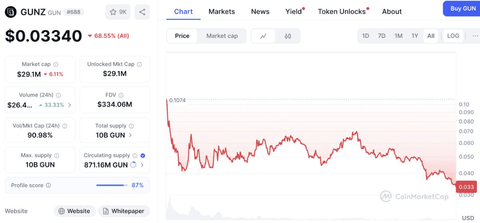
Task: Switch to line chart view icon
Action: click(263, 36)
